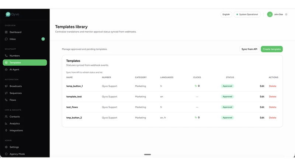Open Integrations page
Viewport: 295px width, 166px height.
(x=25, y=131)
